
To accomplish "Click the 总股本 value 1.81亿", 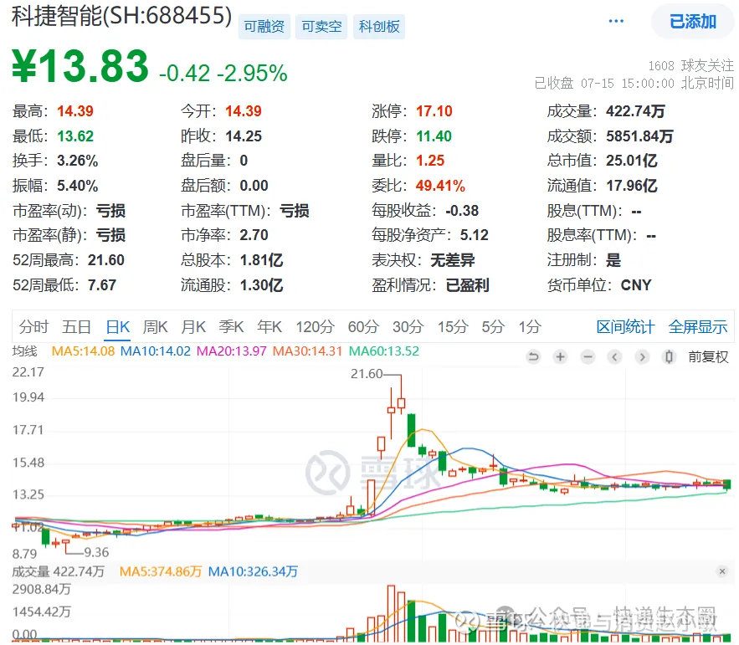I will pyautogui.click(x=262, y=260).
